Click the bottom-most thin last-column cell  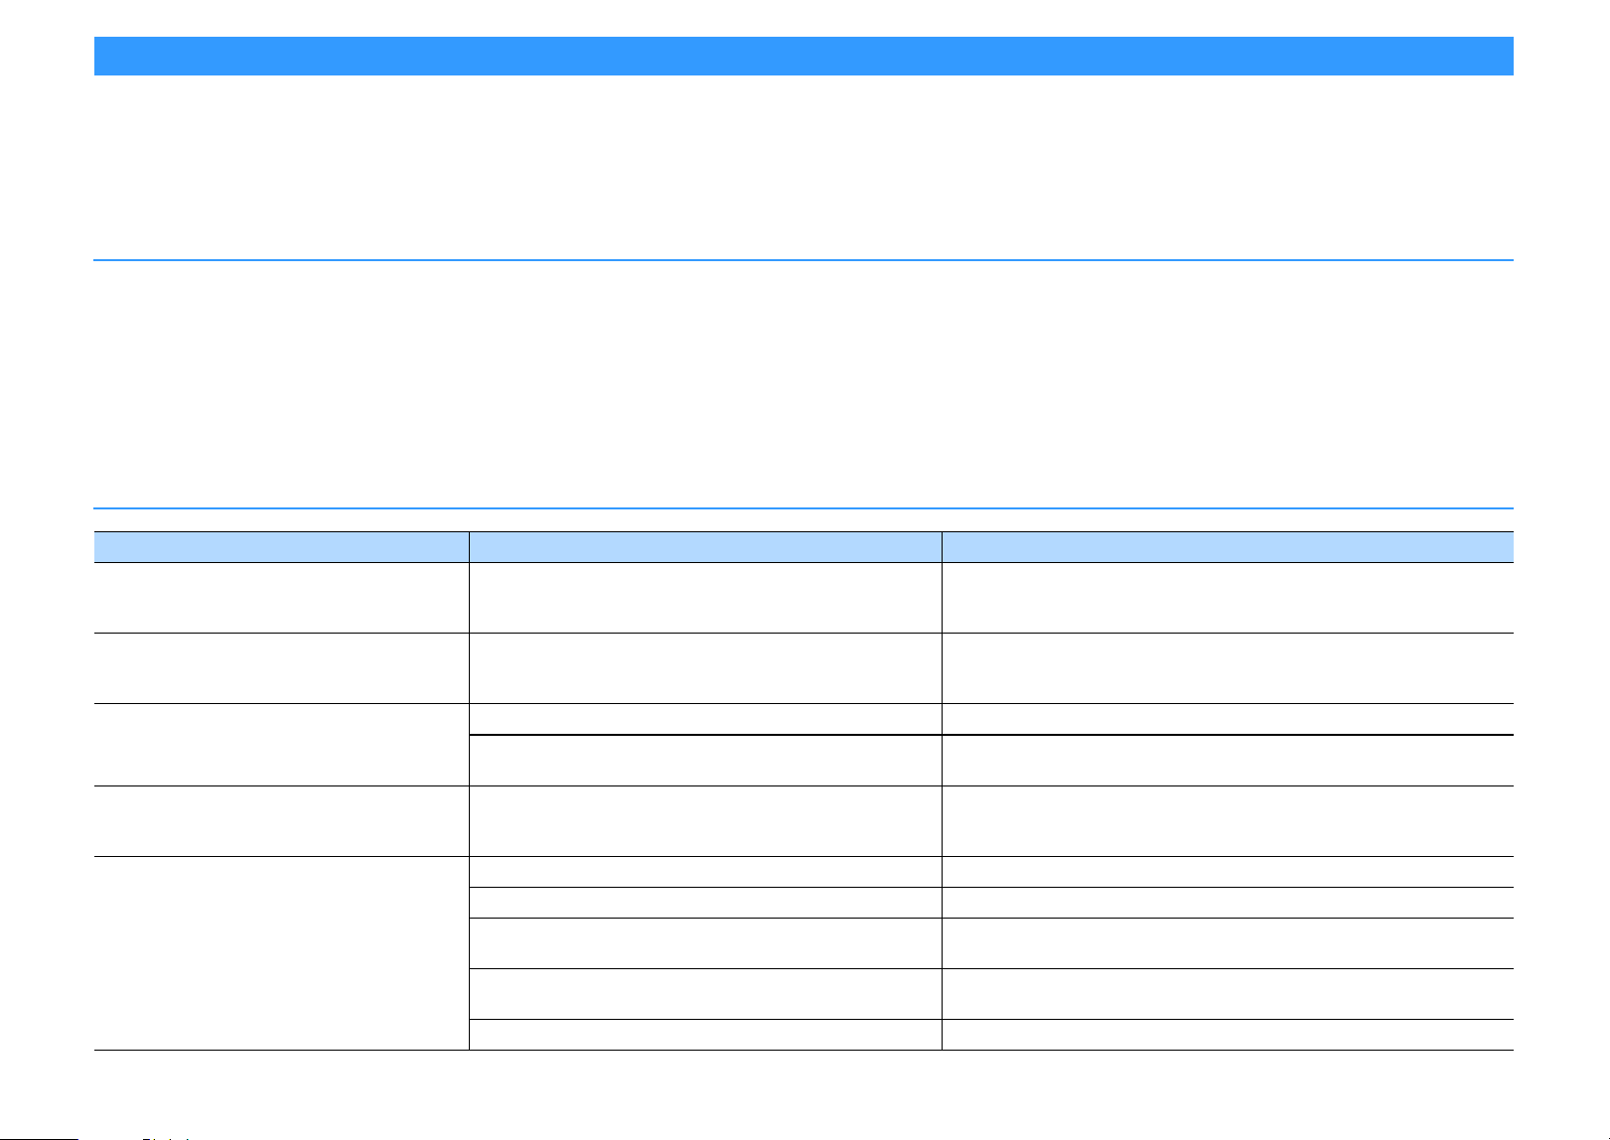1228,1035
